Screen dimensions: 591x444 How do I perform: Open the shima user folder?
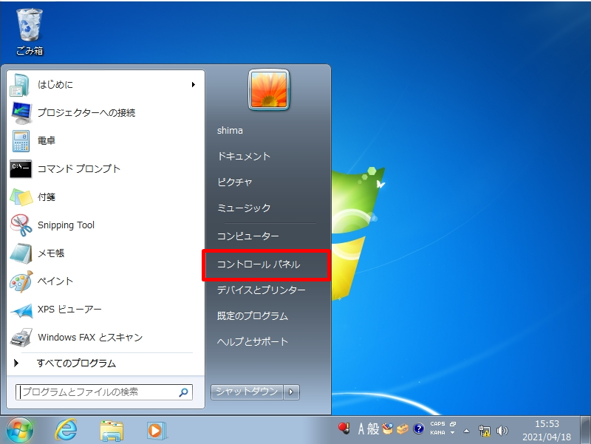click(230, 131)
